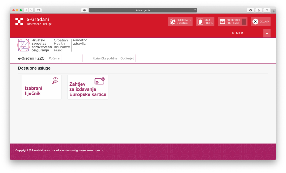Click the Safari back button
The width and height of the screenshot is (286, 173).
click(26, 10)
